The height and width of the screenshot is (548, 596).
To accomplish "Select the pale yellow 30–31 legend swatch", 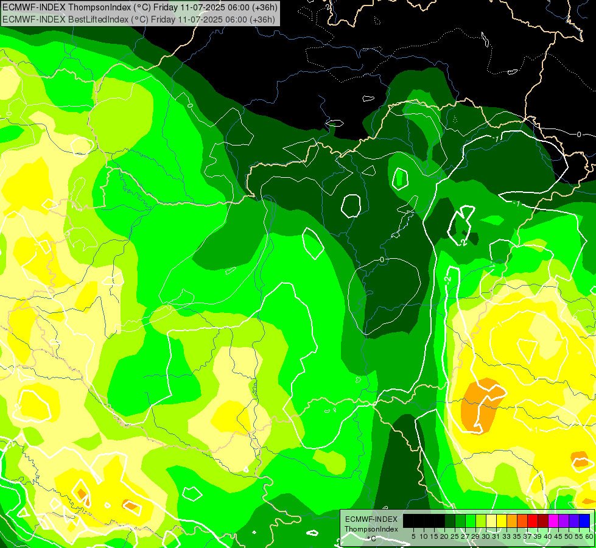I will (491, 521).
